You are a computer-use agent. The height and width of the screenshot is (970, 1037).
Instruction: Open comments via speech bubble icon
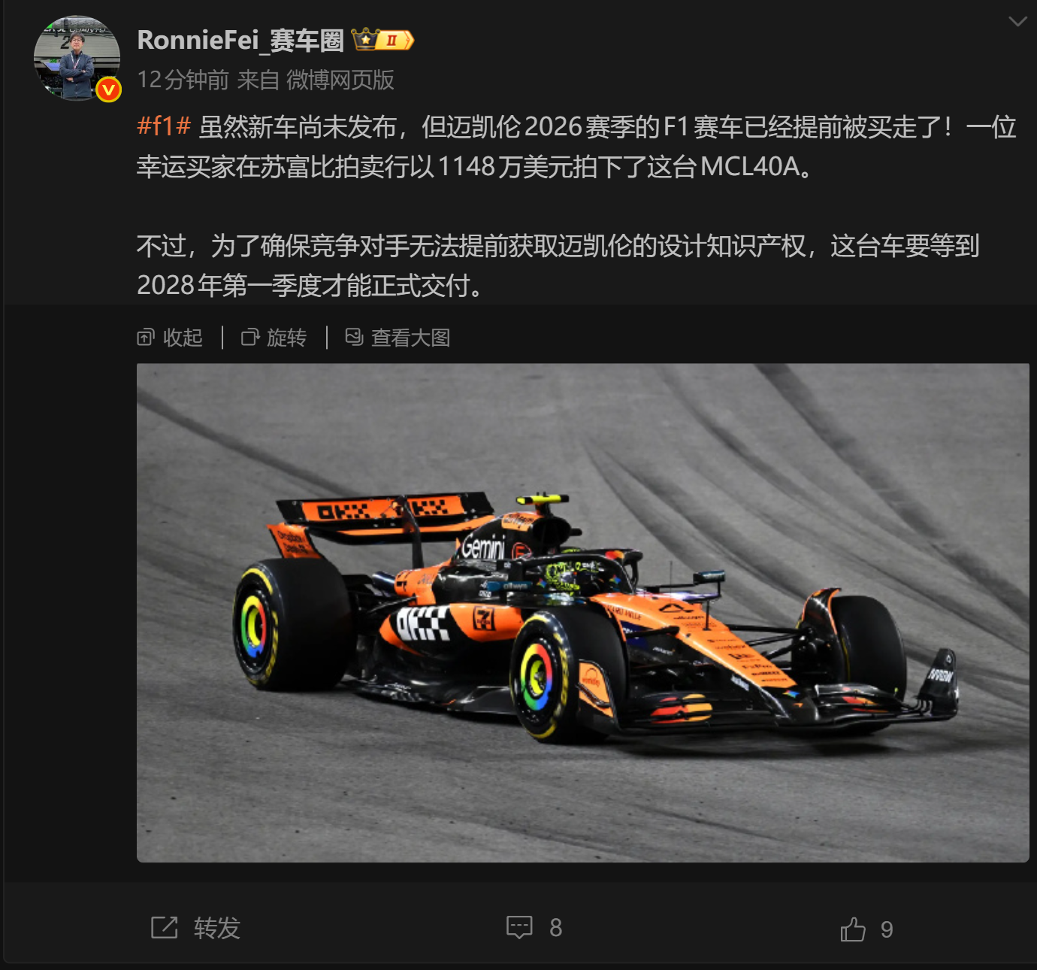point(519,928)
